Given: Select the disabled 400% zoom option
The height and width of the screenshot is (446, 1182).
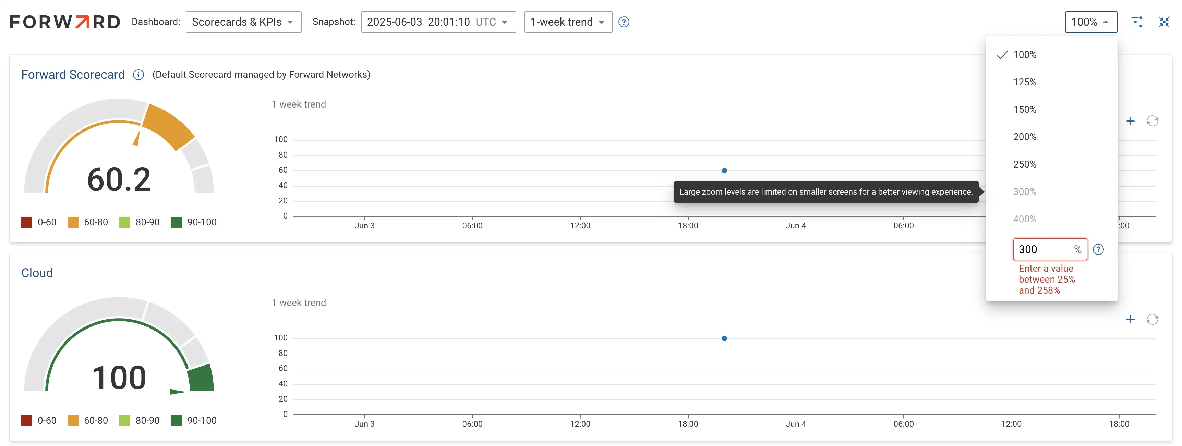Looking at the screenshot, I should pos(1051,219).
